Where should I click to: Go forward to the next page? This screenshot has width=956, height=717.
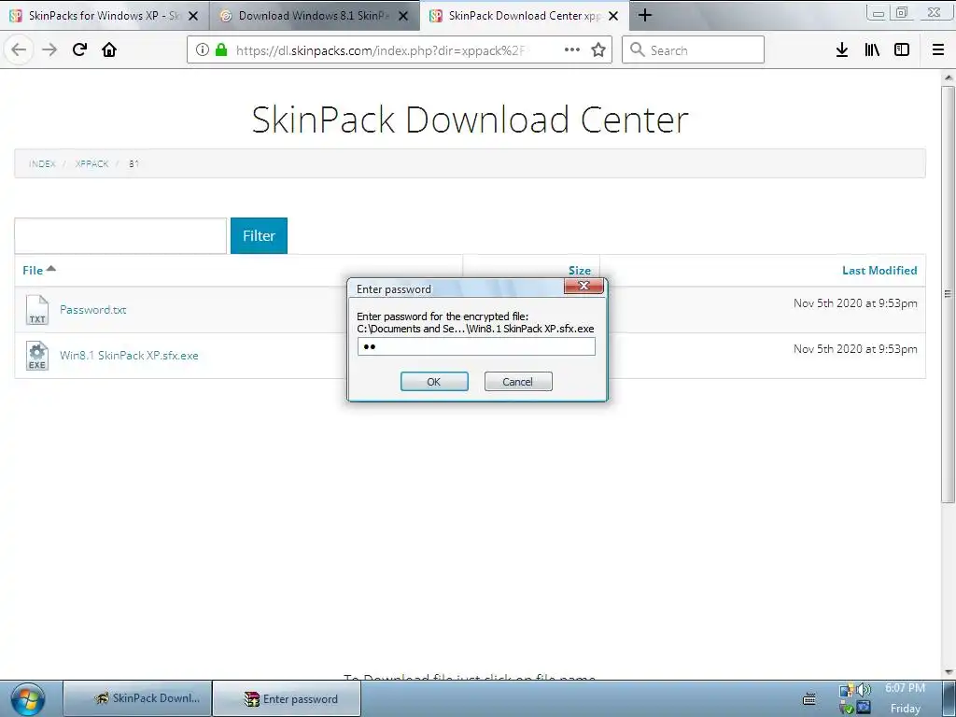pos(49,49)
